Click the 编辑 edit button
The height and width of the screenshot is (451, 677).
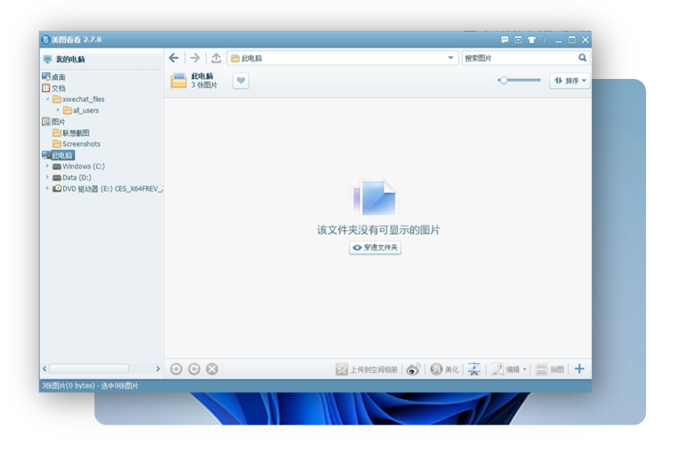point(505,369)
